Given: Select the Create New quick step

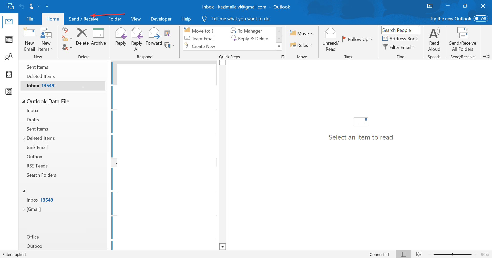Looking at the screenshot, I should [x=200, y=46].
